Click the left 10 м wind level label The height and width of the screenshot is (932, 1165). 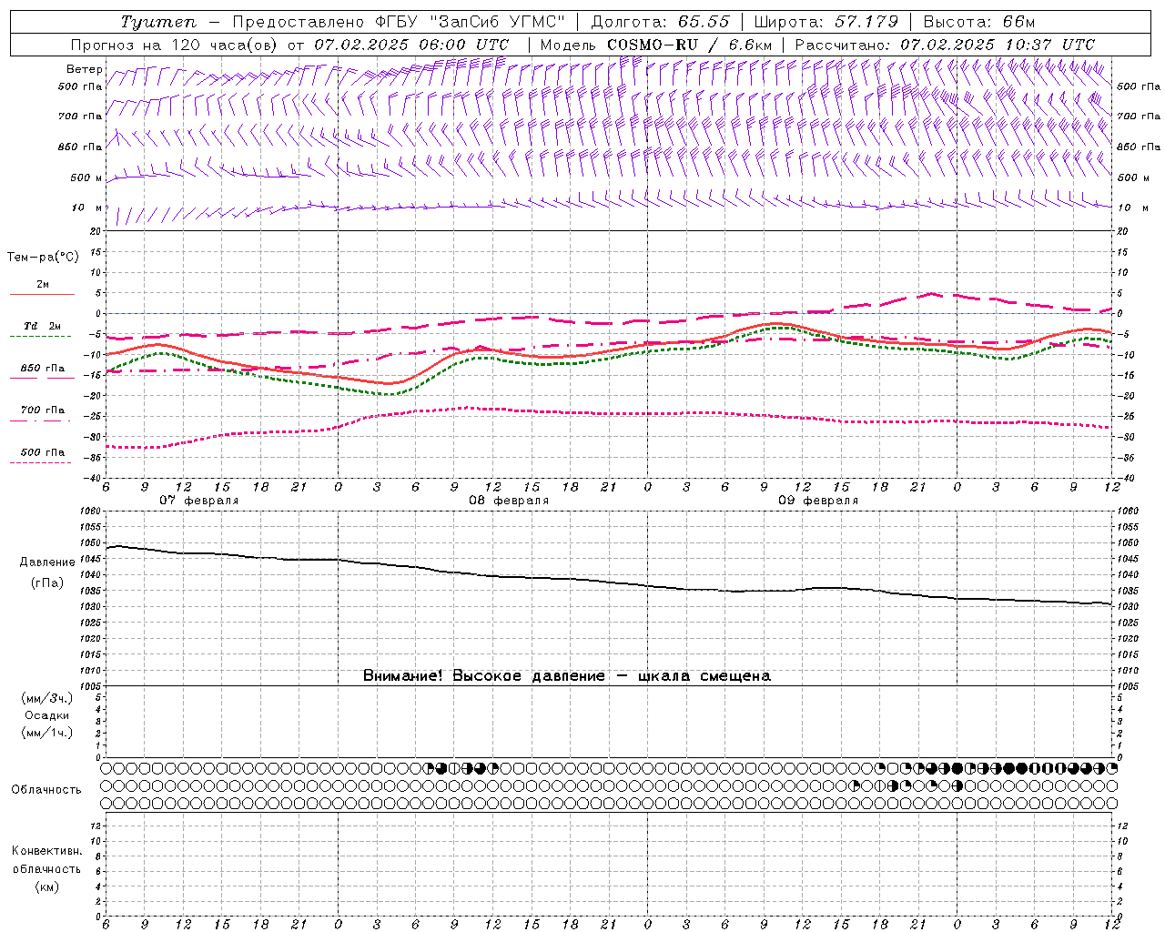click(86, 208)
